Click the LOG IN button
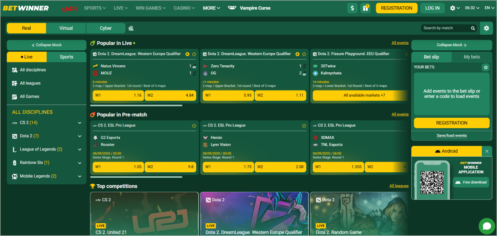 (x=432, y=8)
